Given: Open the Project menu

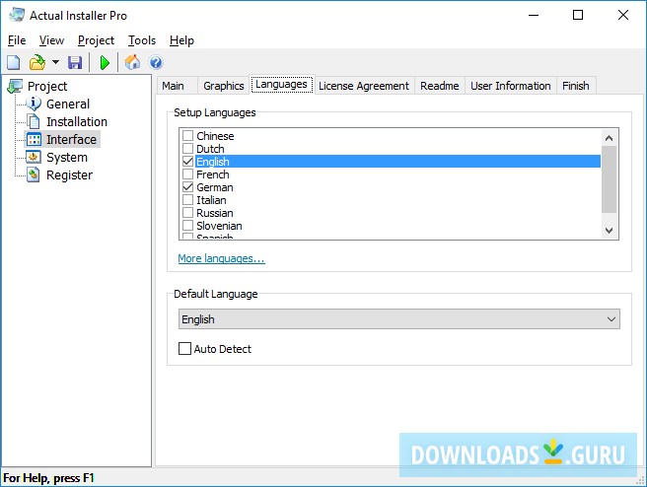Looking at the screenshot, I should point(96,40).
